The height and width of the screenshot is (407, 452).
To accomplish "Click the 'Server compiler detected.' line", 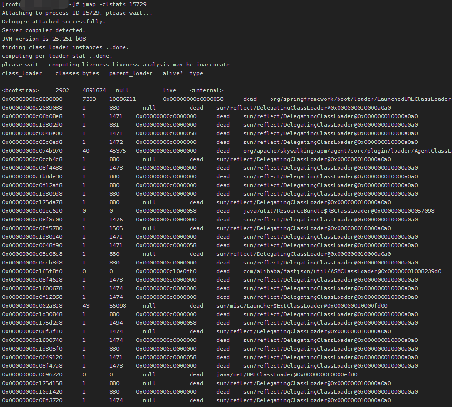I will [44, 30].
